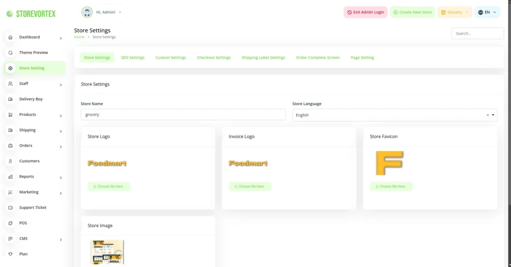
Task: Click the Products cart icon
Action: tap(10, 115)
